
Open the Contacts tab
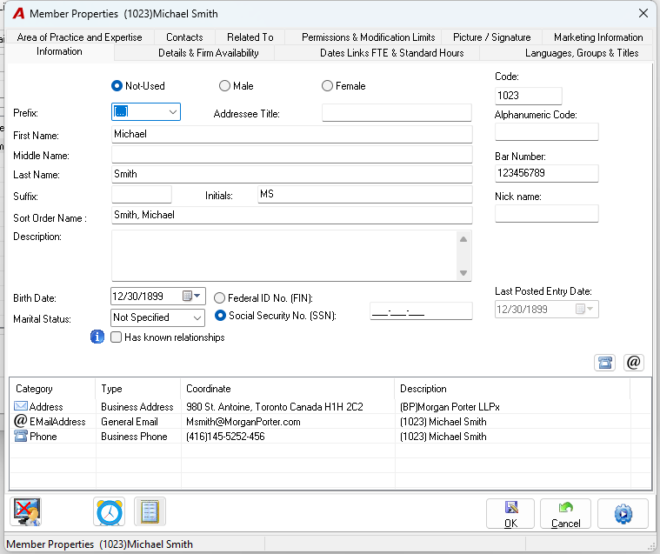184,37
